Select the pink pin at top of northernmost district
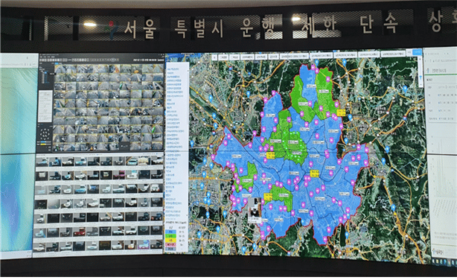This screenshot has width=457, height=280. tap(313, 67)
